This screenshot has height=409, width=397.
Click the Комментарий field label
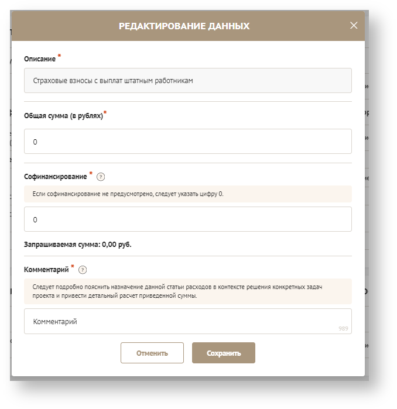tap(46, 270)
